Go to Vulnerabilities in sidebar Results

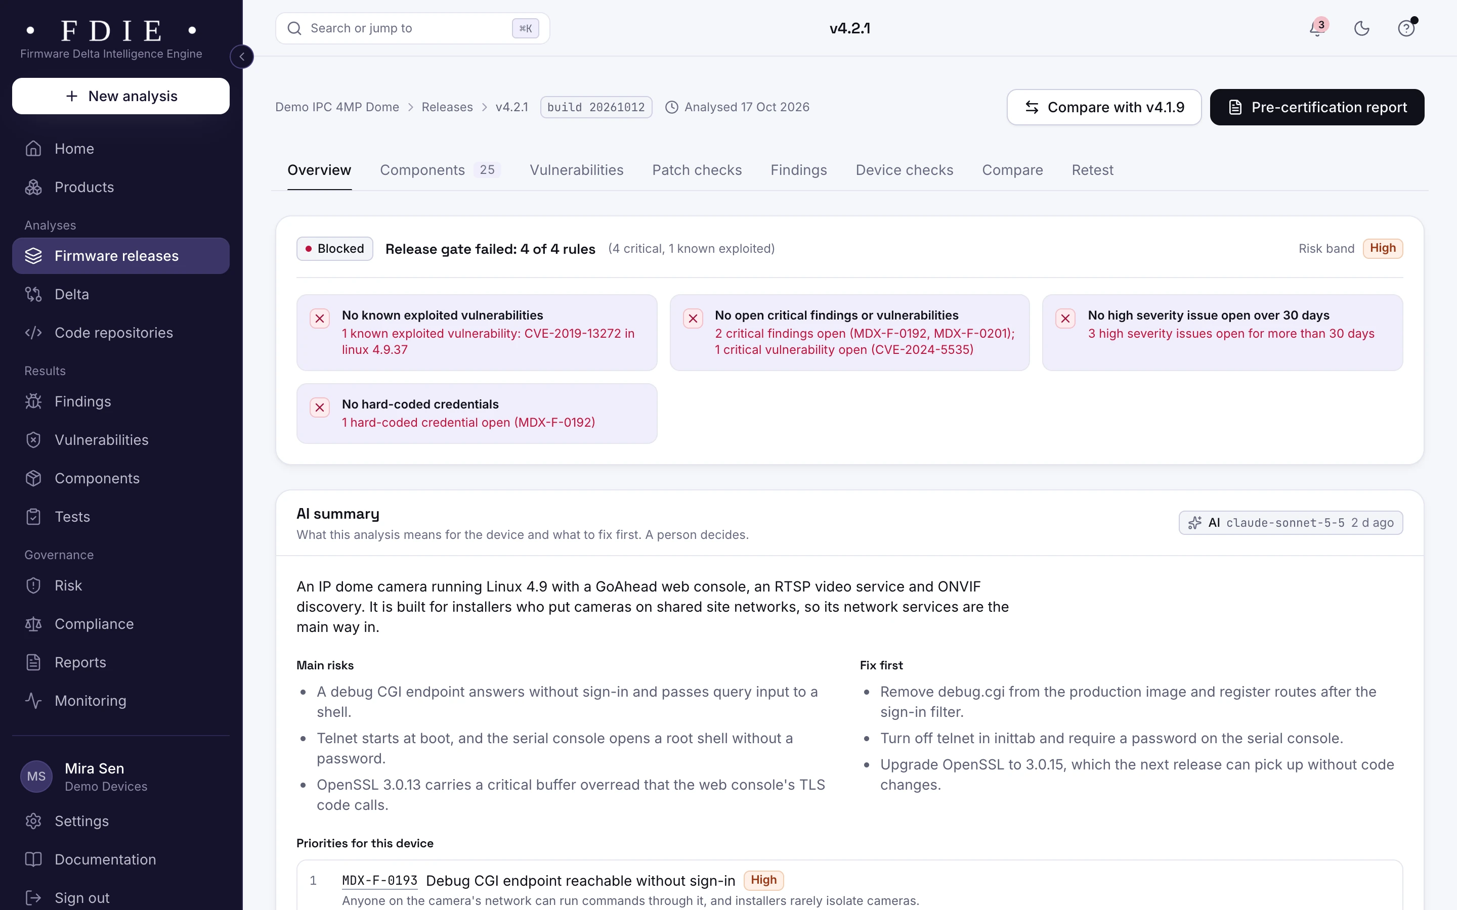121,440
